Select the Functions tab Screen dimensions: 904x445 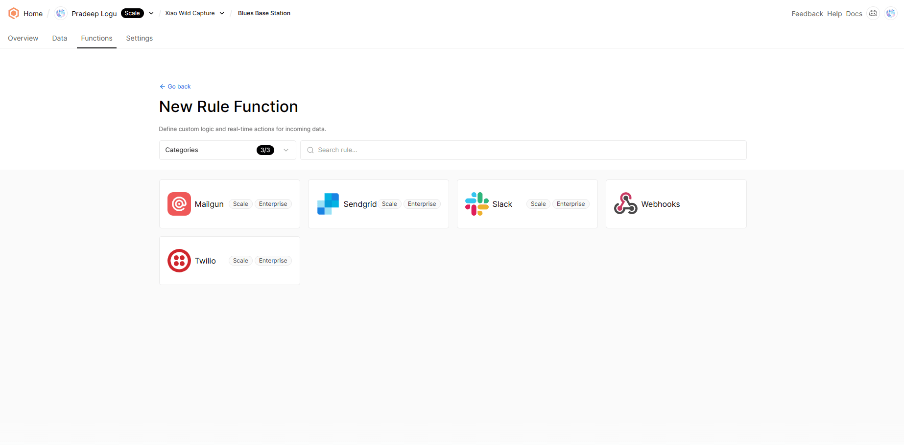point(96,38)
